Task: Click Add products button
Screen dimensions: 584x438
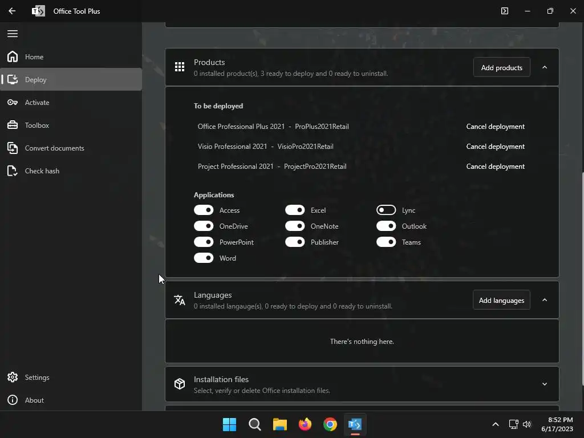Action: tap(501, 67)
